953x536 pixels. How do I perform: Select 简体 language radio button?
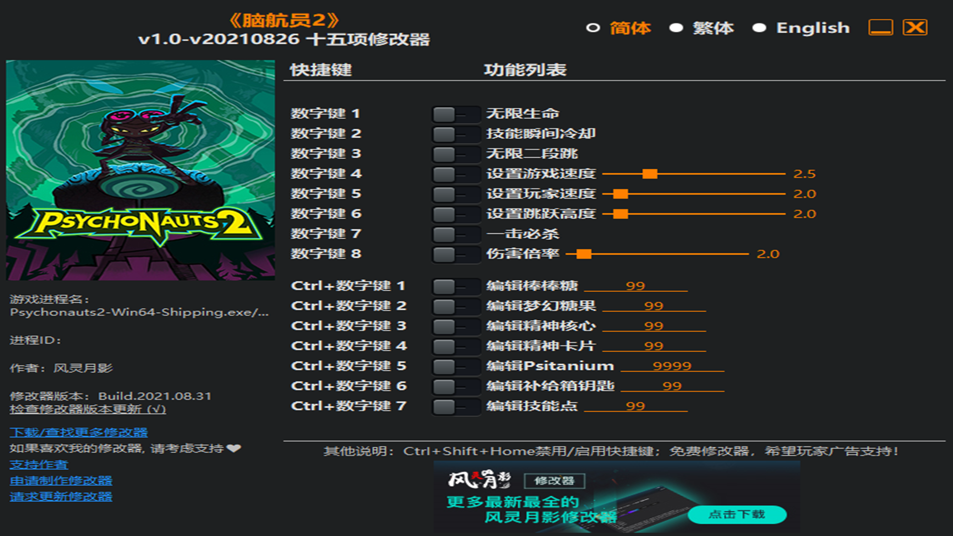coord(593,28)
